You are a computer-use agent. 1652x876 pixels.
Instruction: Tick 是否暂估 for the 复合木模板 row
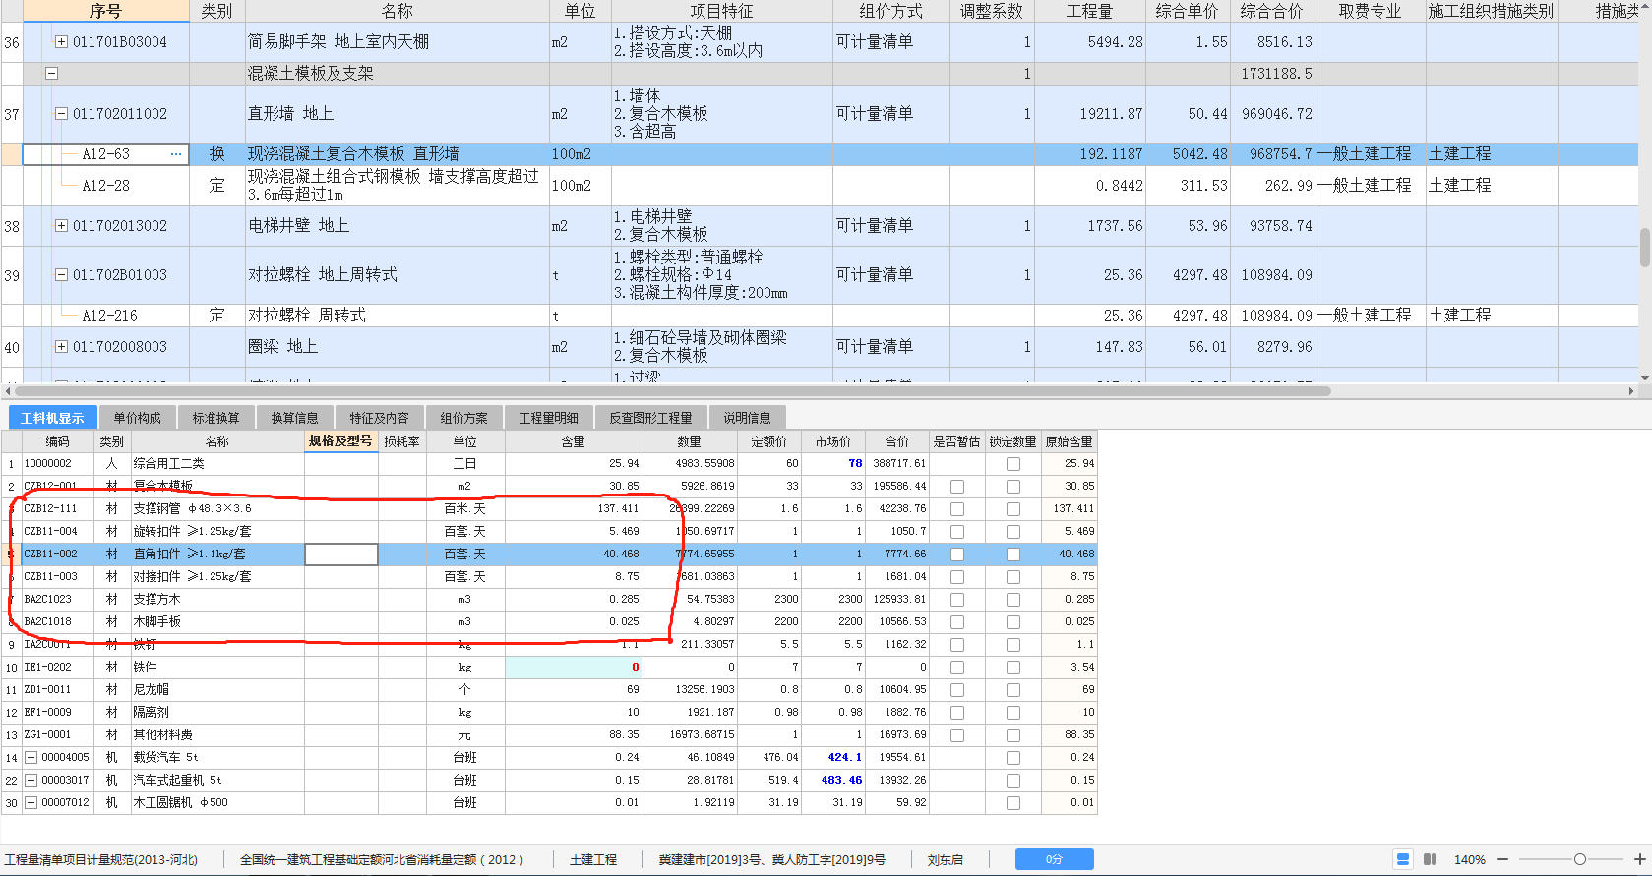(x=957, y=487)
